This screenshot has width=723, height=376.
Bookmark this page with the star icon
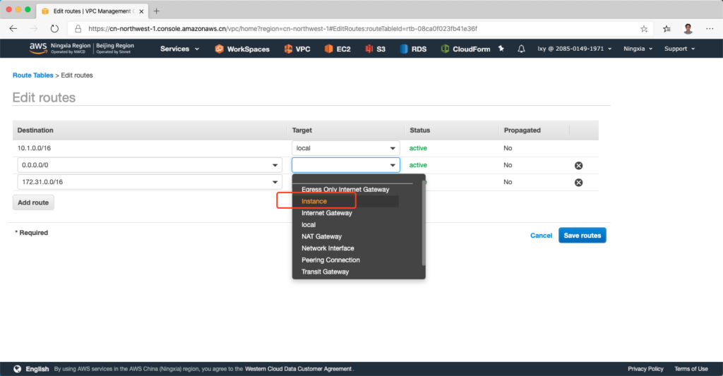click(644, 29)
